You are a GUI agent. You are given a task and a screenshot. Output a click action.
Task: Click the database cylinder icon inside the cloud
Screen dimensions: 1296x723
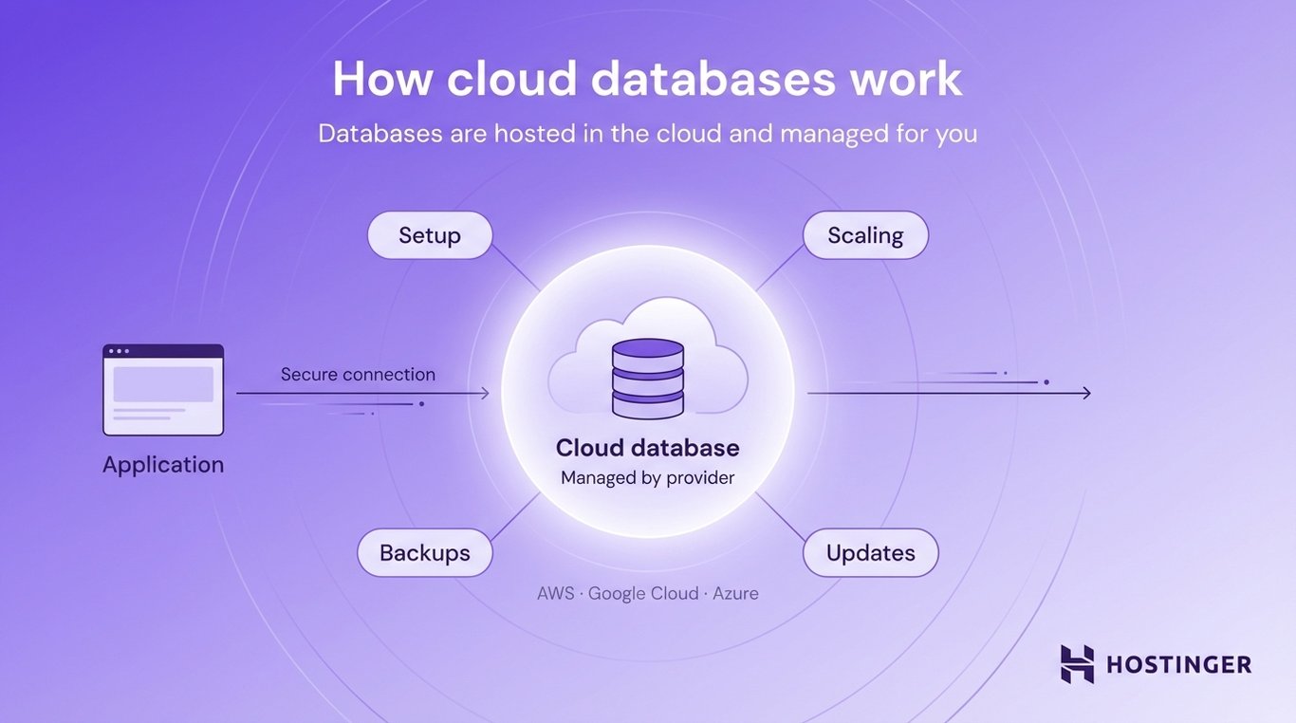(648, 378)
